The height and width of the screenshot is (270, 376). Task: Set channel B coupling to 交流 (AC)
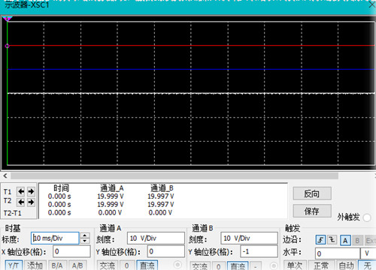pyautogui.click(x=200, y=266)
